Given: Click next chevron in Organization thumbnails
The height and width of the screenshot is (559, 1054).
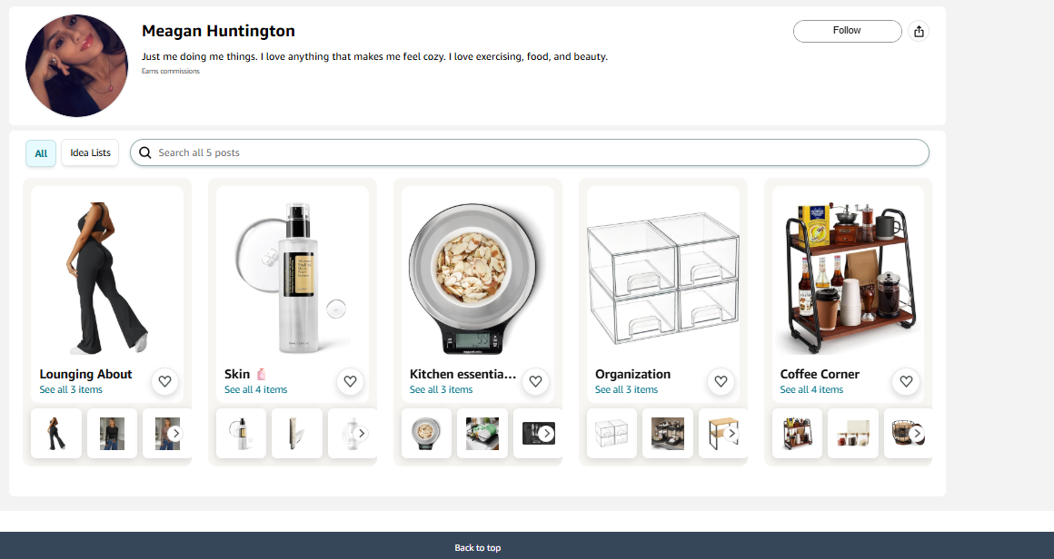Looking at the screenshot, I should point(732,434).
